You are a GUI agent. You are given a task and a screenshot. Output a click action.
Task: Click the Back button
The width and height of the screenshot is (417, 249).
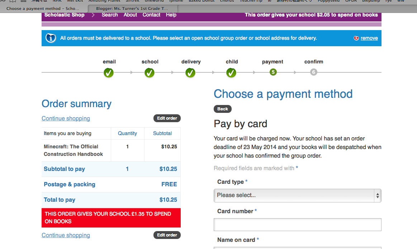(223, 109)
